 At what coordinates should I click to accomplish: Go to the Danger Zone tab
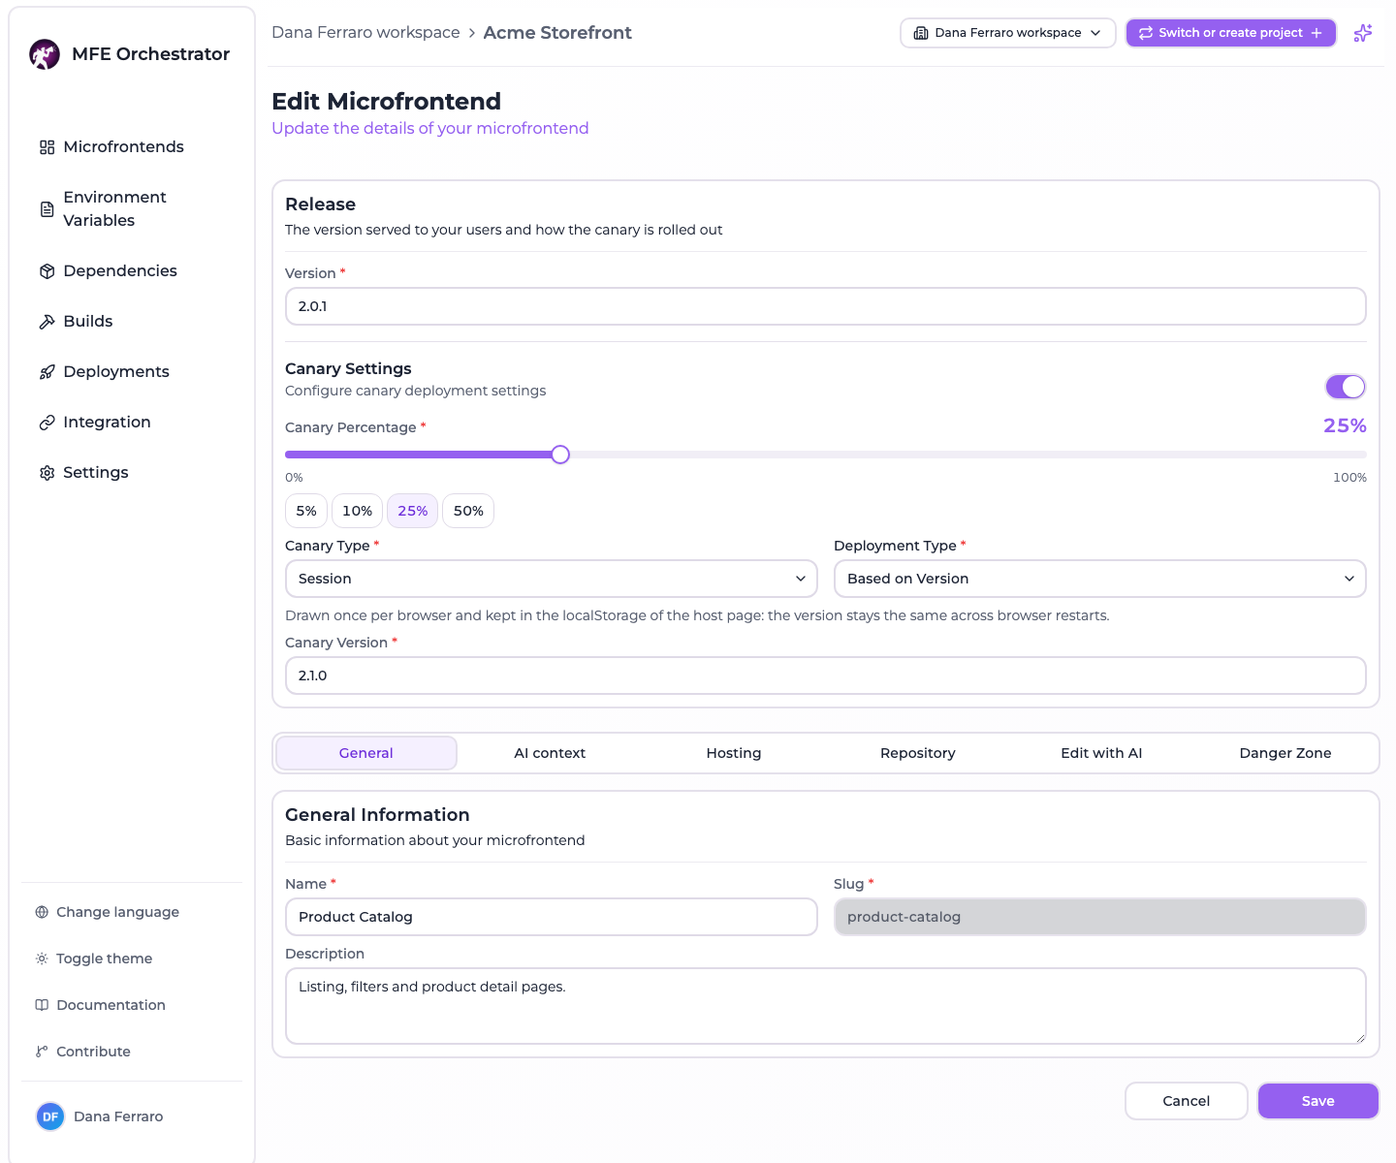tap(1285, 753)
